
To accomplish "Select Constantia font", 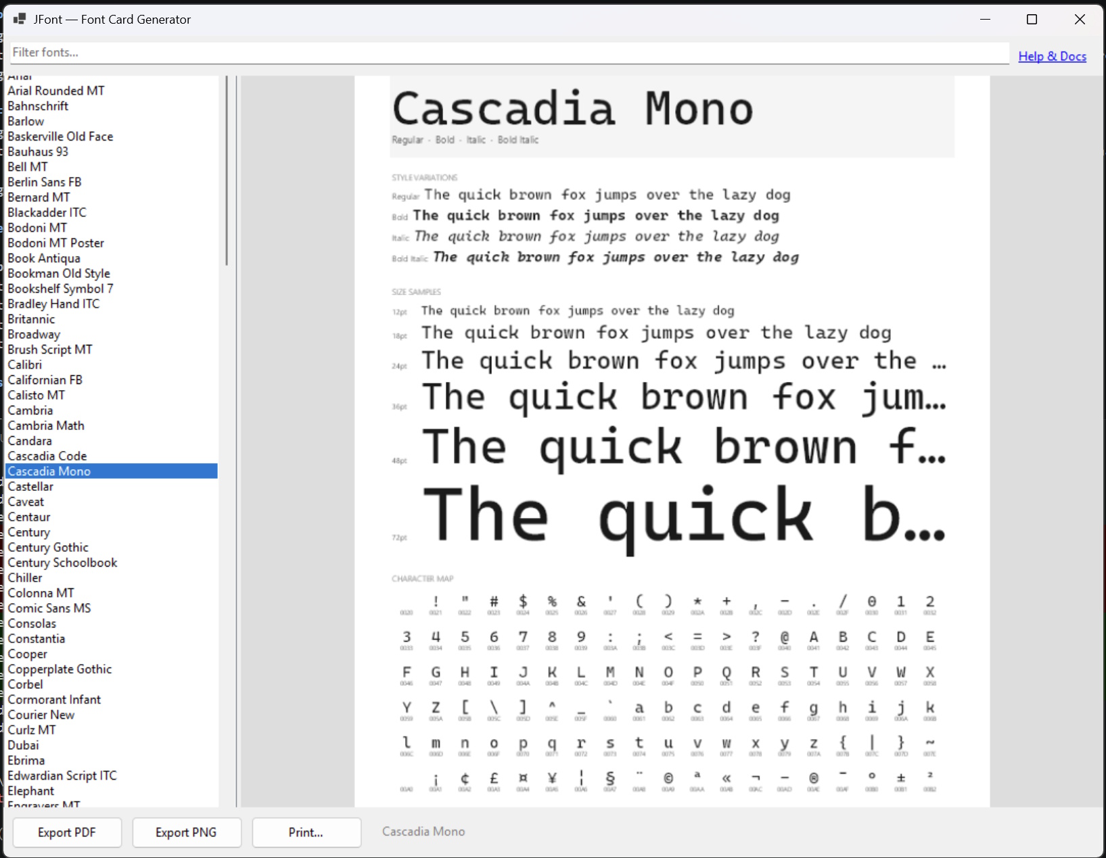I will [x=112, y=638].
